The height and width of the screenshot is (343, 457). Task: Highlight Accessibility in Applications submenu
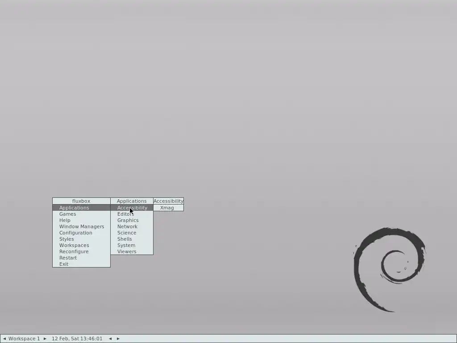132,208
